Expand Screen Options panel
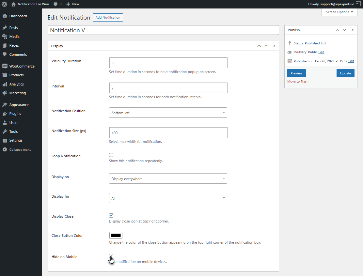This screenshot has width=363, height=276. pos(339,12)
